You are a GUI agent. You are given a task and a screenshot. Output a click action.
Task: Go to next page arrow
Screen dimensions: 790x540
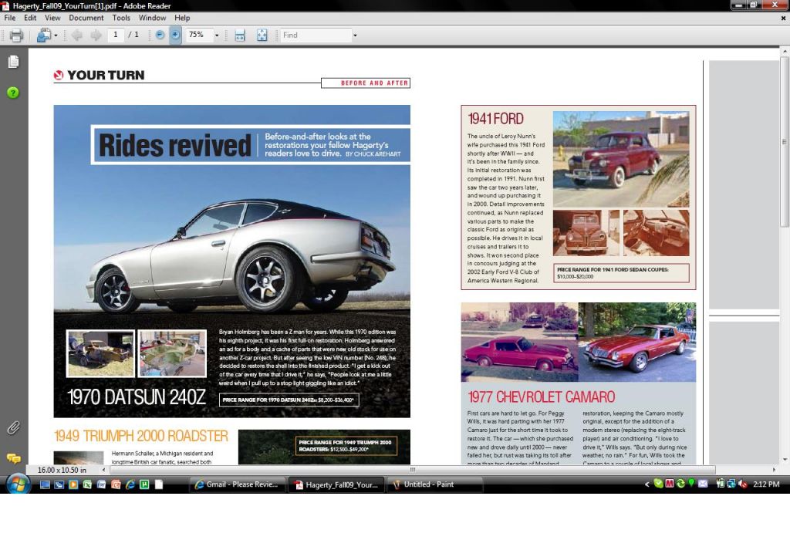click(96, 35)
